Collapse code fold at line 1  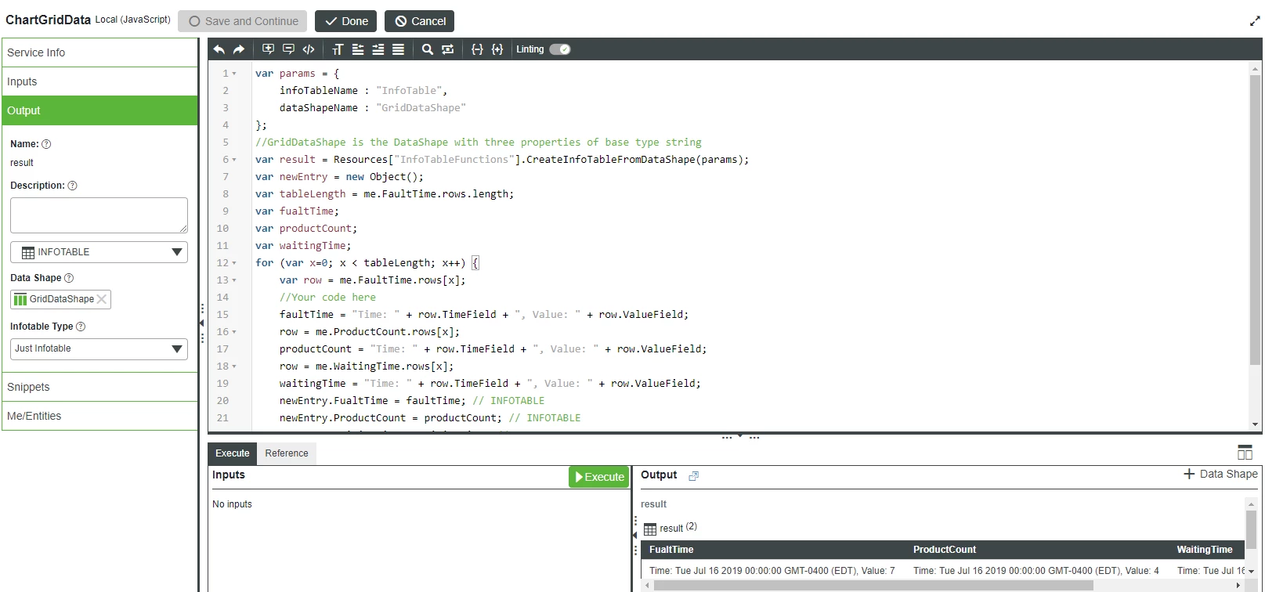point(234,74)
